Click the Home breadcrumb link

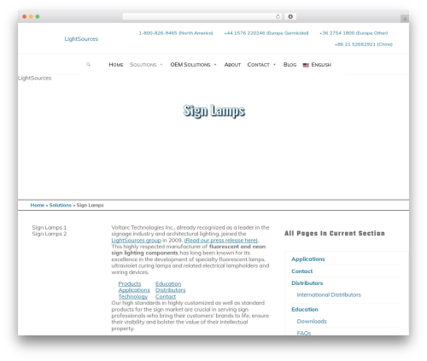click(38, 205)
